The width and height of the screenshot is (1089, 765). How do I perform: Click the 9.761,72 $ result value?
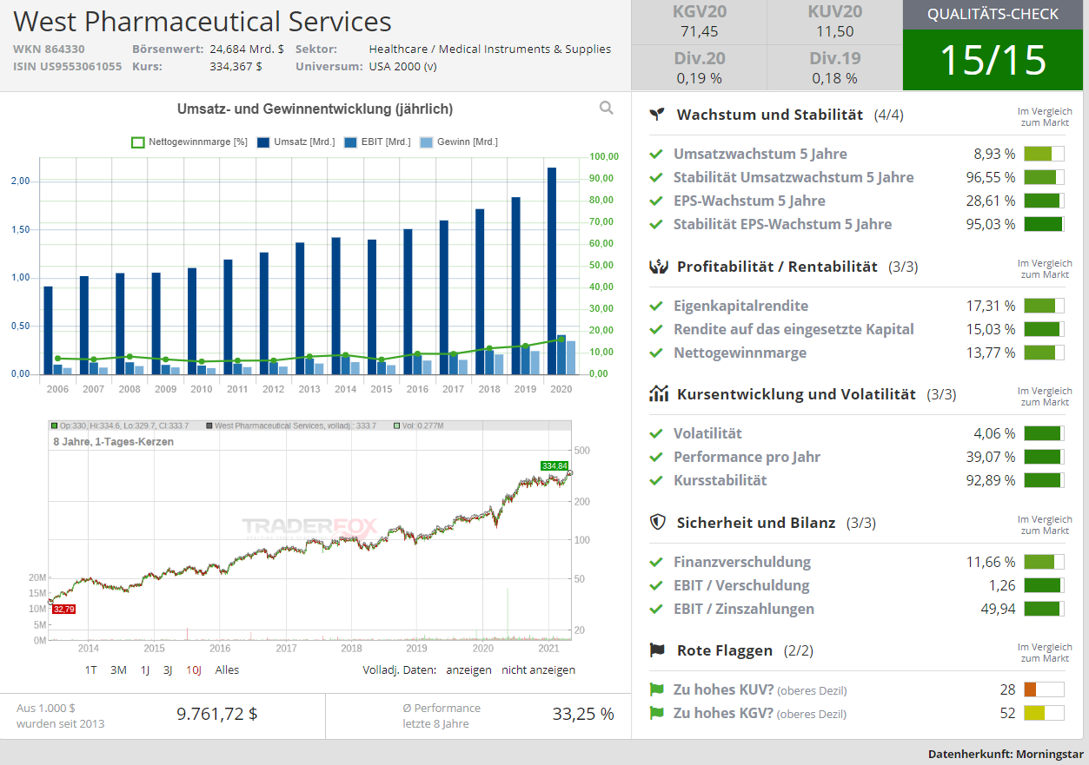pos(217,714)
